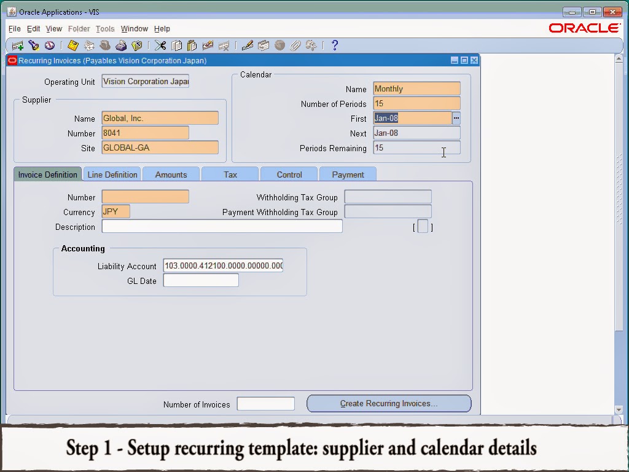Image resolution: width=629 pixels, height=472 pixels.
Task: Click the Create Recurring Invoices button
Action: pyautogui.click(x=388, y=403)
